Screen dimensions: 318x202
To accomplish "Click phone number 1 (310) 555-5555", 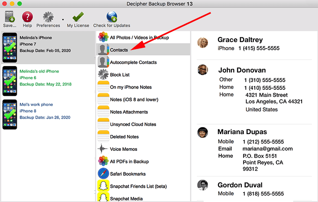I will tap(265, 80).
